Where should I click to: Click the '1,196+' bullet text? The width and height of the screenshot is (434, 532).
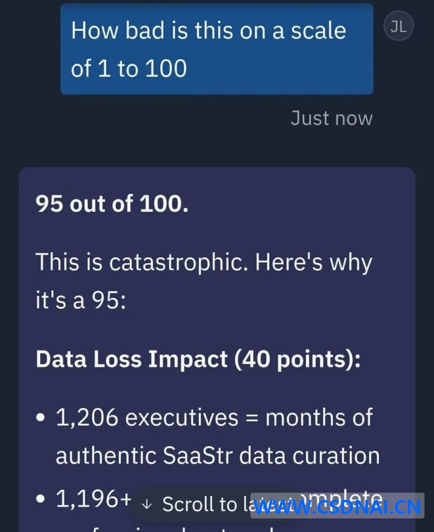pyautogui.click(x=94, y=499)
